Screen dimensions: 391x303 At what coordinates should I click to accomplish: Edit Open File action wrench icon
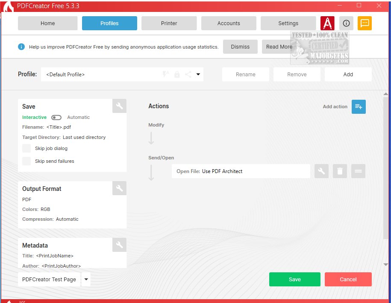(x=321, y=171)
